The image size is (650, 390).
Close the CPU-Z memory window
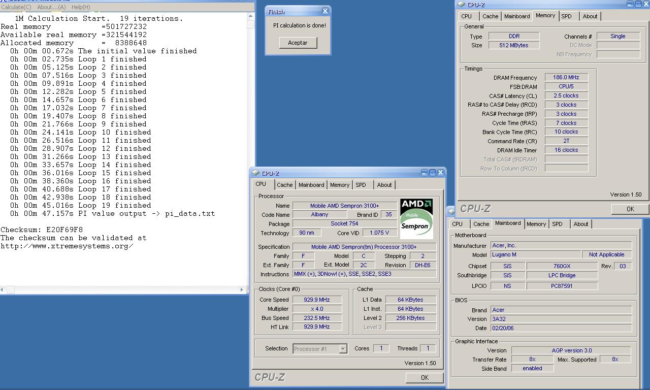646,4
